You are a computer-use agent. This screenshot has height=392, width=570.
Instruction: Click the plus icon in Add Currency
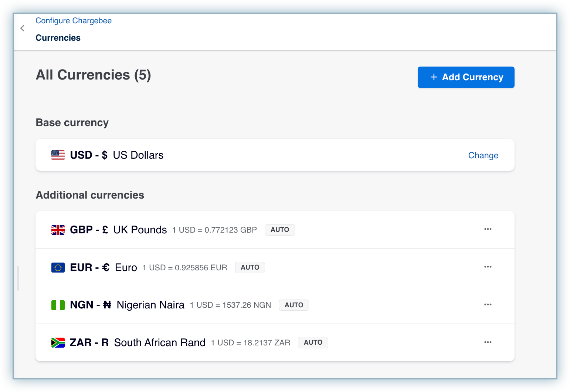tap(434, 77)
